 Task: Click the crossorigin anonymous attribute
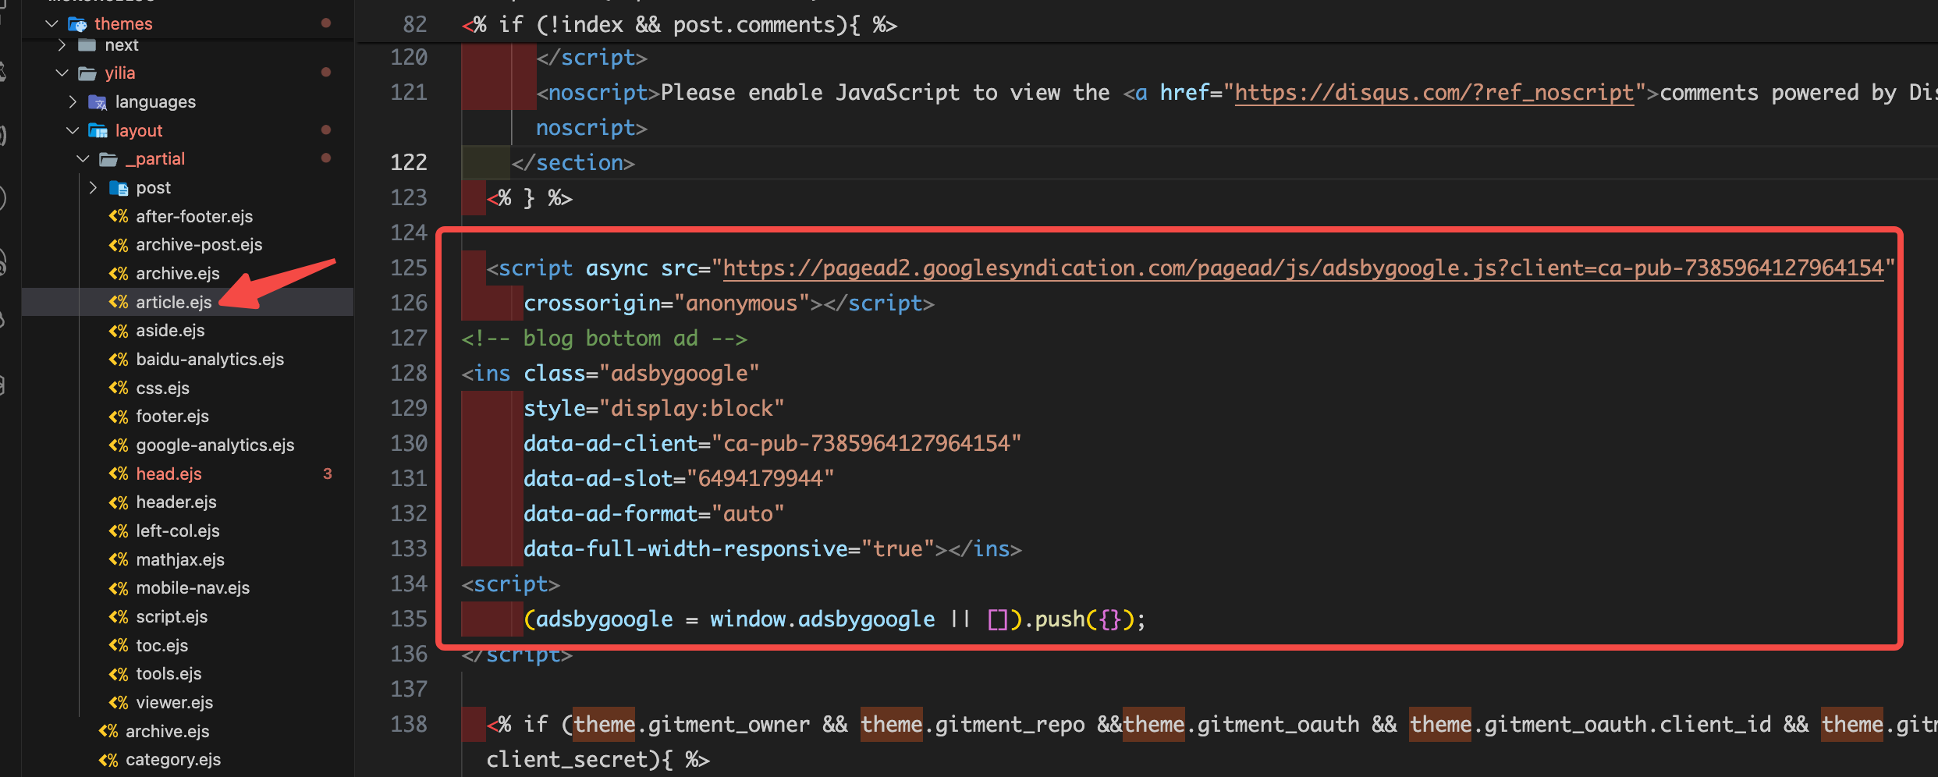667,303
